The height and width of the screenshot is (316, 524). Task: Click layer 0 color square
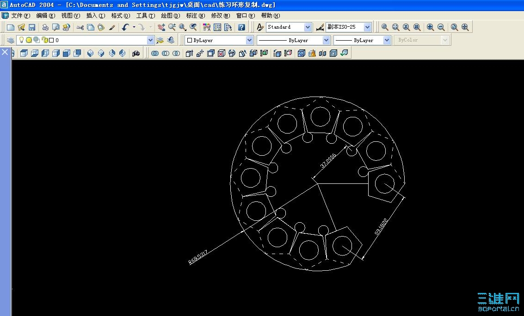tap(51, 40)
